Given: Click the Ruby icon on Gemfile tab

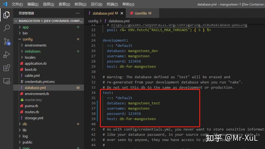Looking at the screenshot, I should [x=131, y=13].
